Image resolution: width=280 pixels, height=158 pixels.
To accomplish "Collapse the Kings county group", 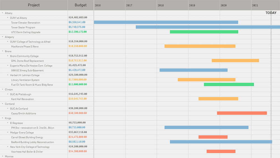I will click(x=3, y=118).
